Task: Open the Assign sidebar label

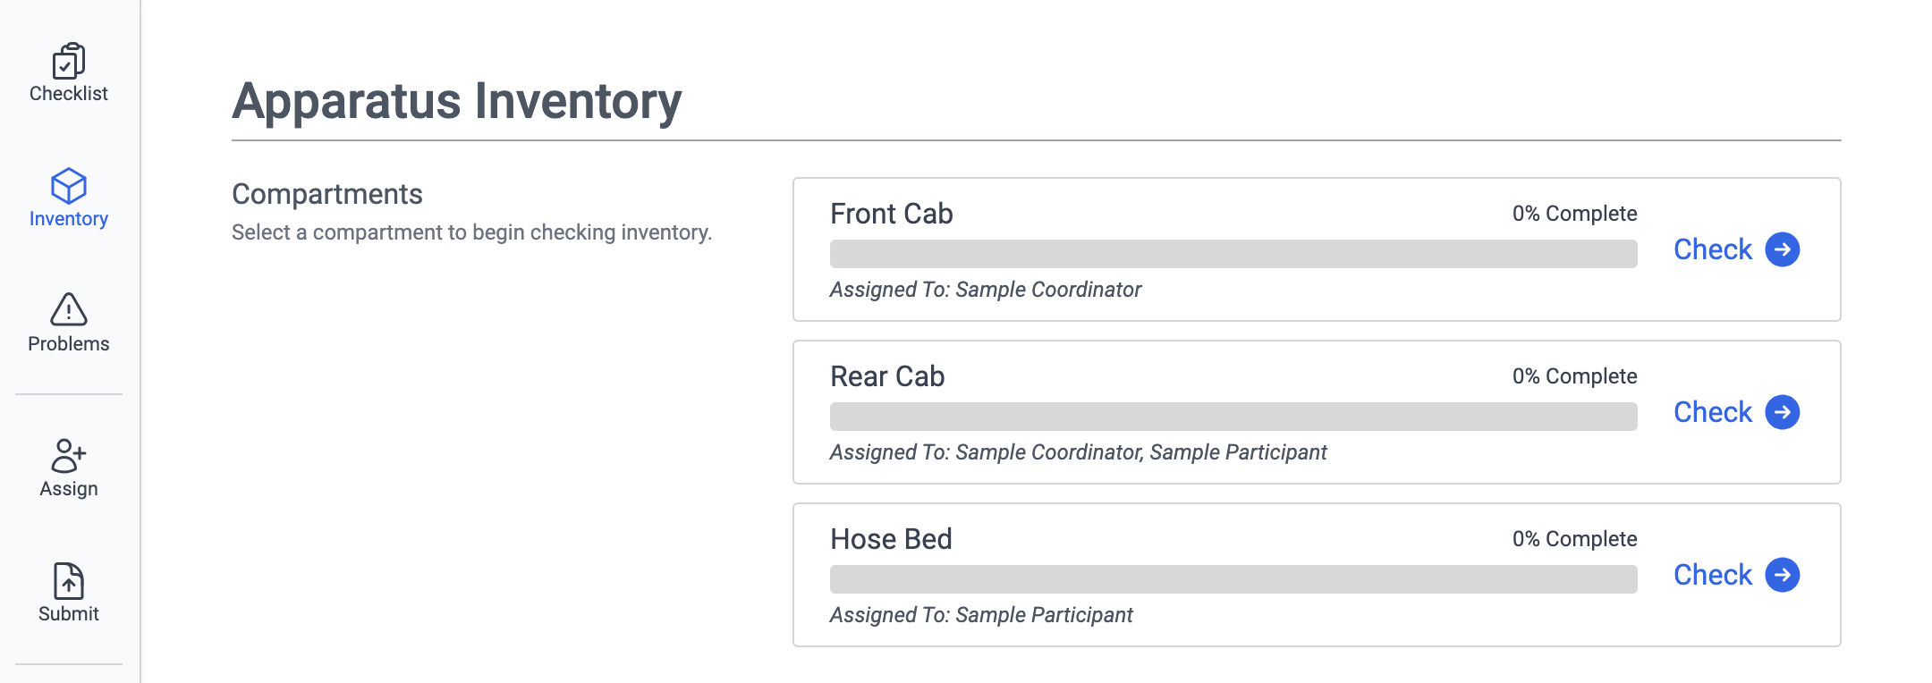Action: (69, 489)
